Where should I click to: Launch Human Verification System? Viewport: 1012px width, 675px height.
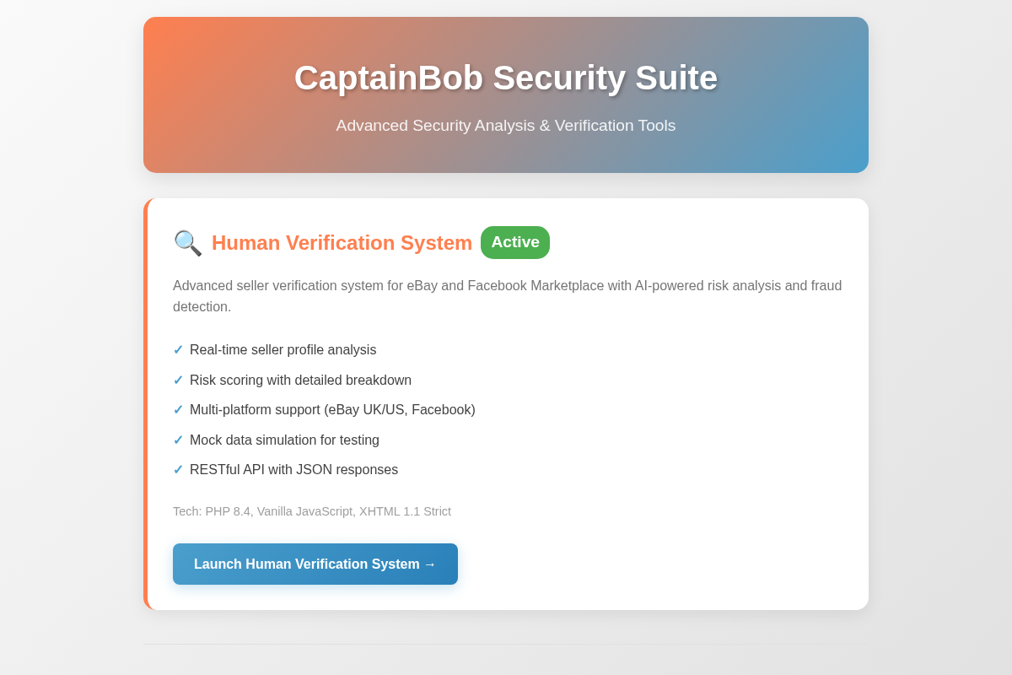point(315,564)
